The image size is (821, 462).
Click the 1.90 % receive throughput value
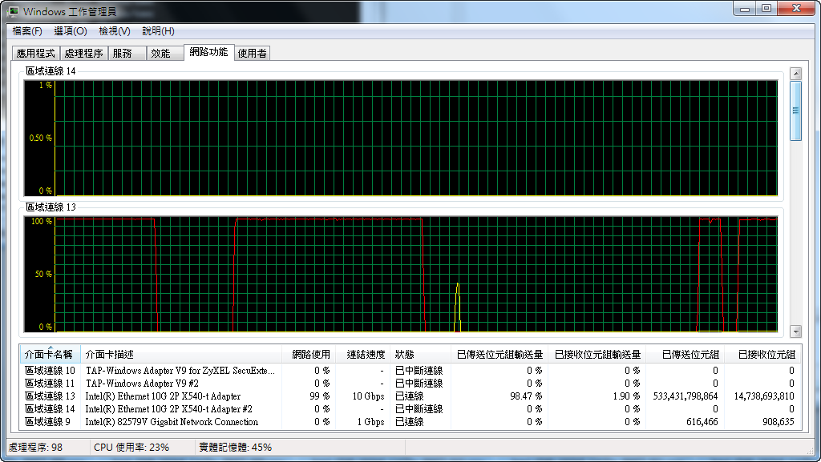626,396
